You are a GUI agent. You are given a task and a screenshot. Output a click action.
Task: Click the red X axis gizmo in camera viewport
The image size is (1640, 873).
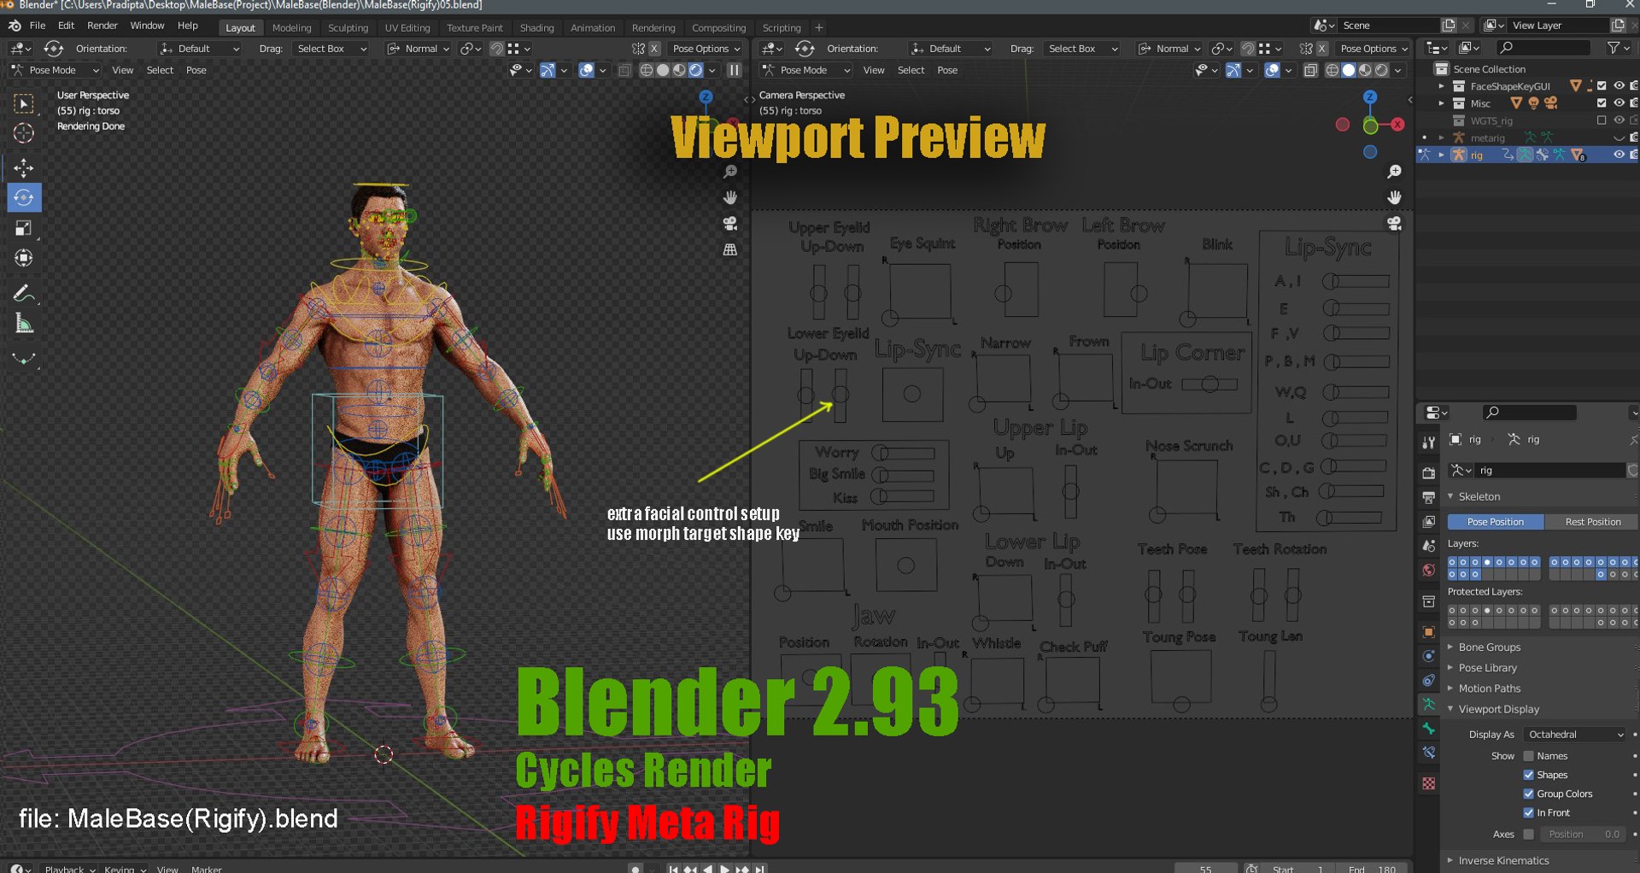pos(1397,124)
